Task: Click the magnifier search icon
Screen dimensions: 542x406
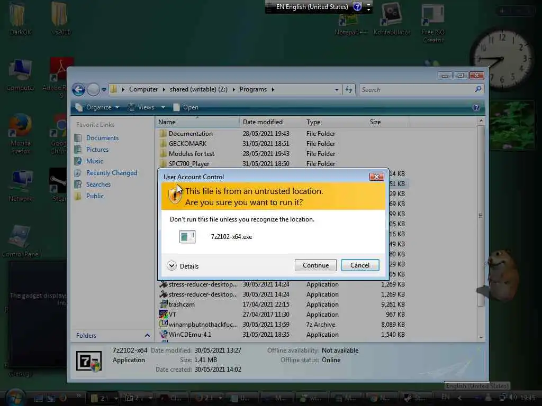Action: [x=478, y=89]
